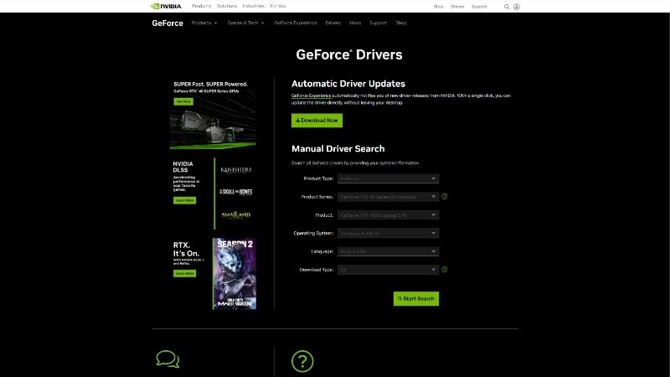Open News in GeForce nav bar

tap(355, 23)
